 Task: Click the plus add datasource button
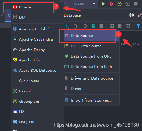[x=67, y=26]
